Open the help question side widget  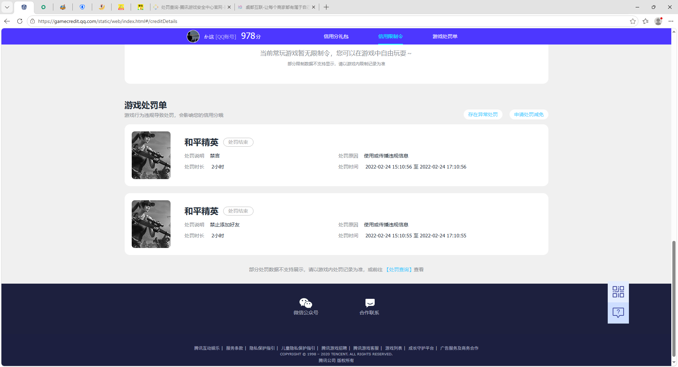coord(618,313)
